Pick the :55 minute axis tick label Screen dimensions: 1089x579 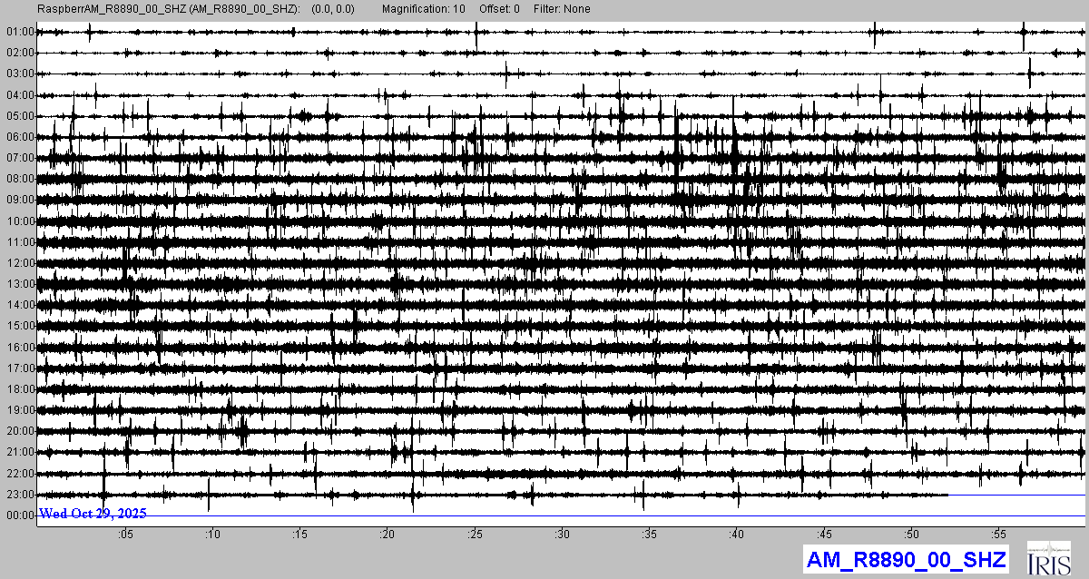(x=1000, y=534)
